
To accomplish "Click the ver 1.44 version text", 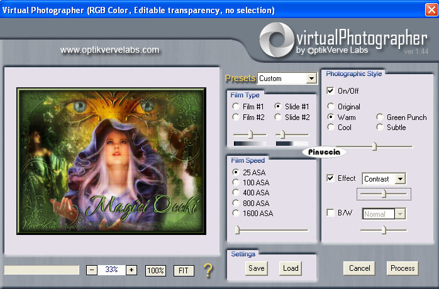I will pos(416,52).
